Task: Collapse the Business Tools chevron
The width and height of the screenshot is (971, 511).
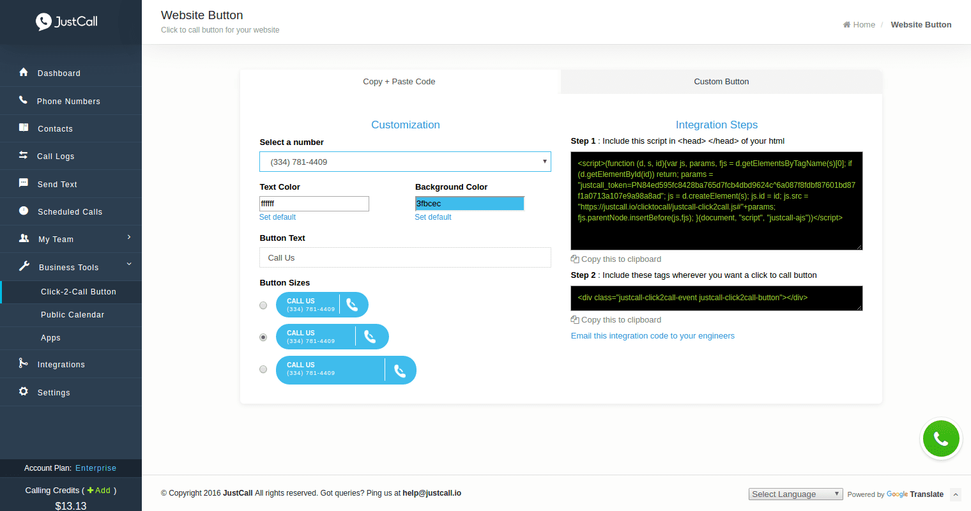Action: [x=129, y=264]
